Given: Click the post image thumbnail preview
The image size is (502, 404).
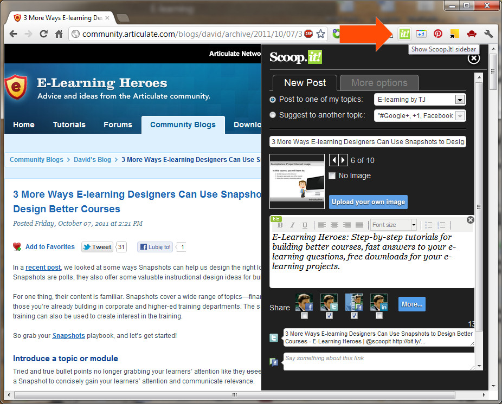Looking at the screenshot, I should pos(297,181).
